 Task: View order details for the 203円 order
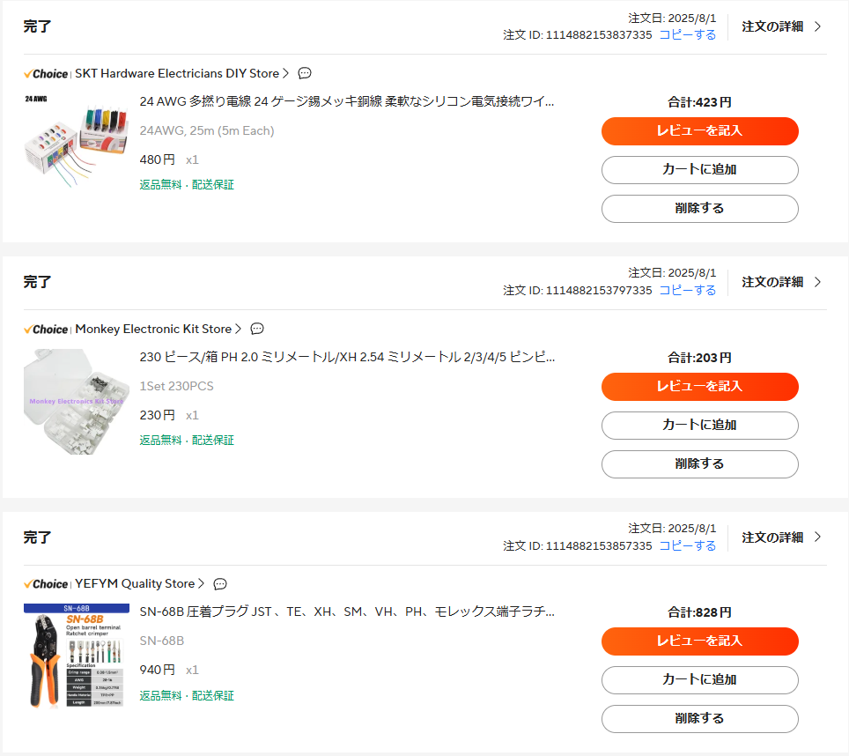point(780,282)
